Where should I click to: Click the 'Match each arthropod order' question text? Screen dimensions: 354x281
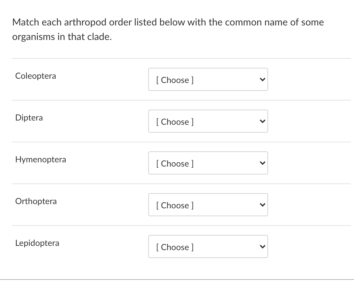(x=168, y=22)
